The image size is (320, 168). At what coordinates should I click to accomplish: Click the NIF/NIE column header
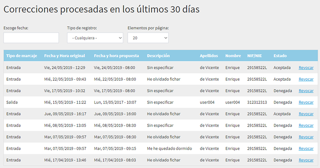click(x=254, y=56)
